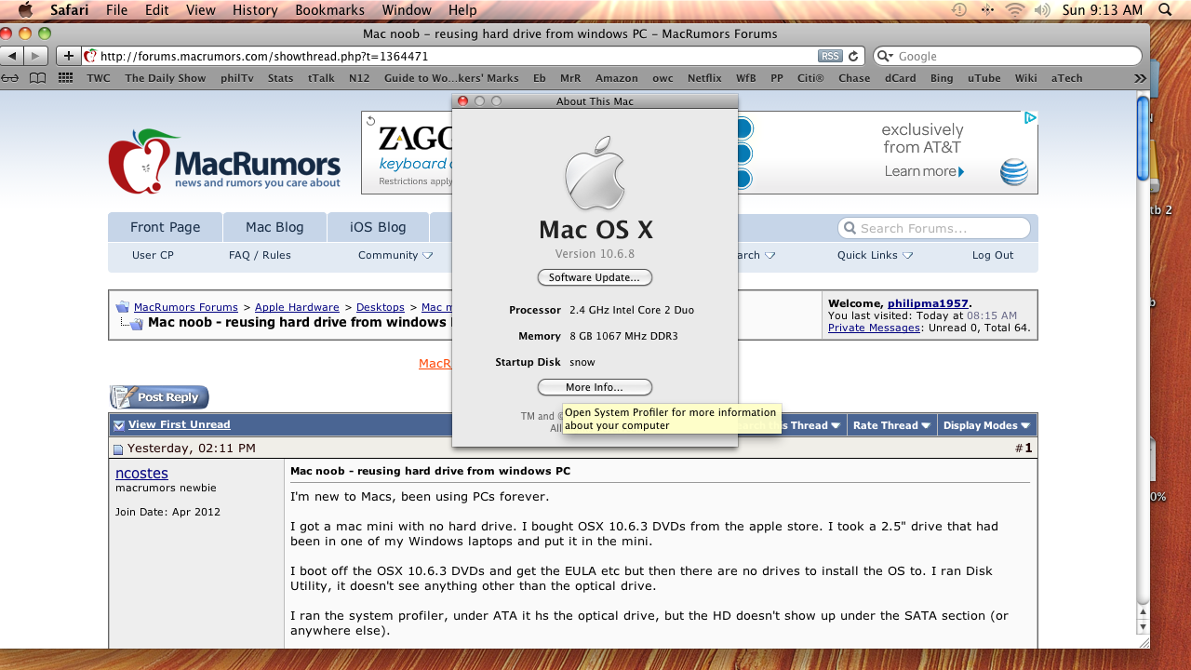
Task: Expand the Quick Links dropdown
Action: tap(875, 255)
